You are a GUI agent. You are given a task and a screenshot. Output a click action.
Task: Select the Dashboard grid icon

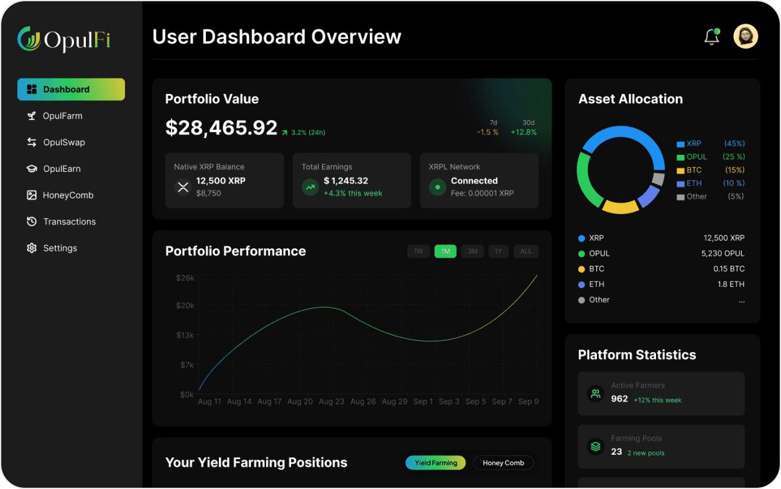point(32,90)
